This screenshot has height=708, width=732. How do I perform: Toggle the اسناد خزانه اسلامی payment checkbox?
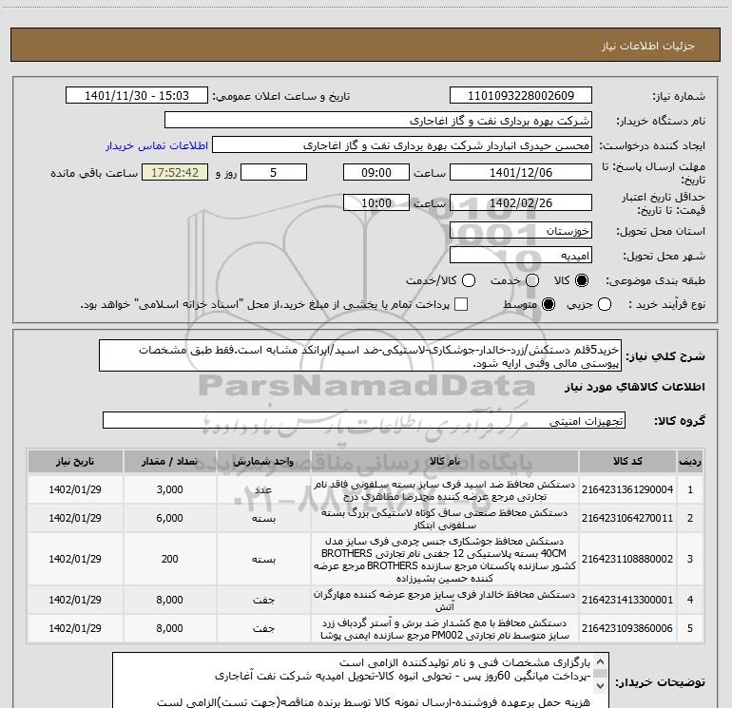point(461,305)
